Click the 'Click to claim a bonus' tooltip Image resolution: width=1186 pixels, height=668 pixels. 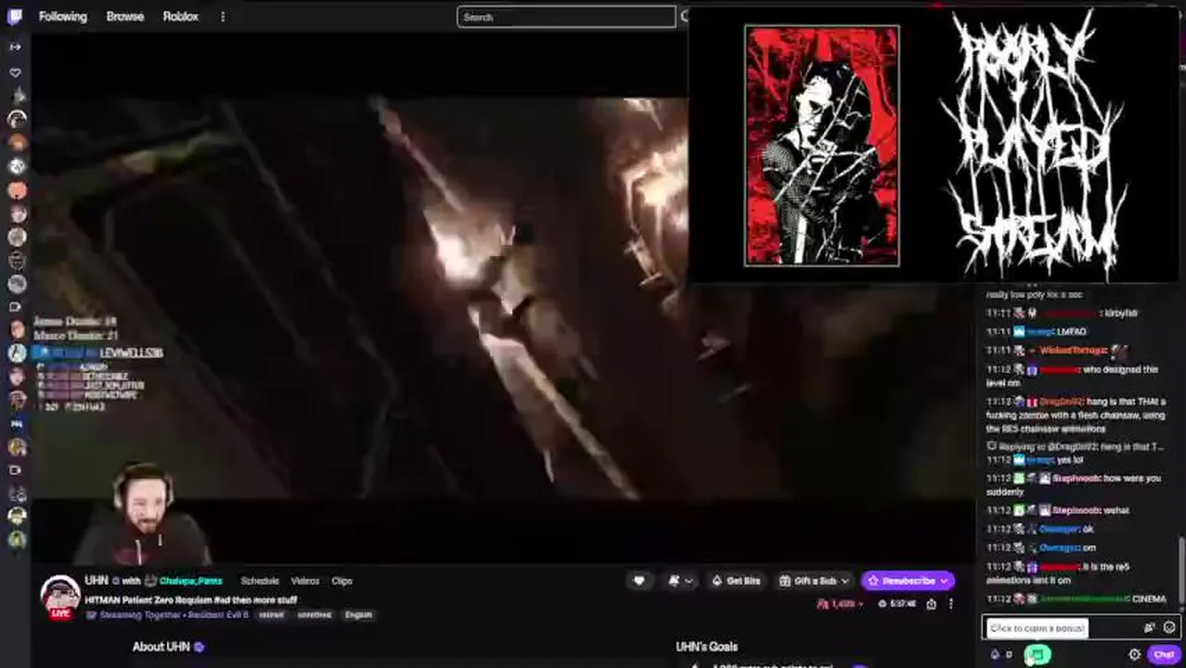point(1037,628)
